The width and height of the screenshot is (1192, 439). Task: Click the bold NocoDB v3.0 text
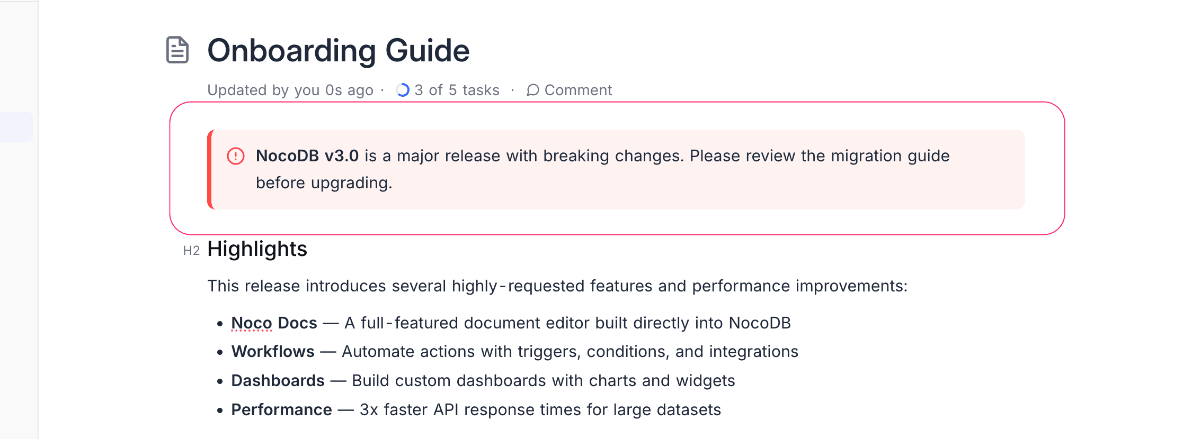tap(307, 156)
